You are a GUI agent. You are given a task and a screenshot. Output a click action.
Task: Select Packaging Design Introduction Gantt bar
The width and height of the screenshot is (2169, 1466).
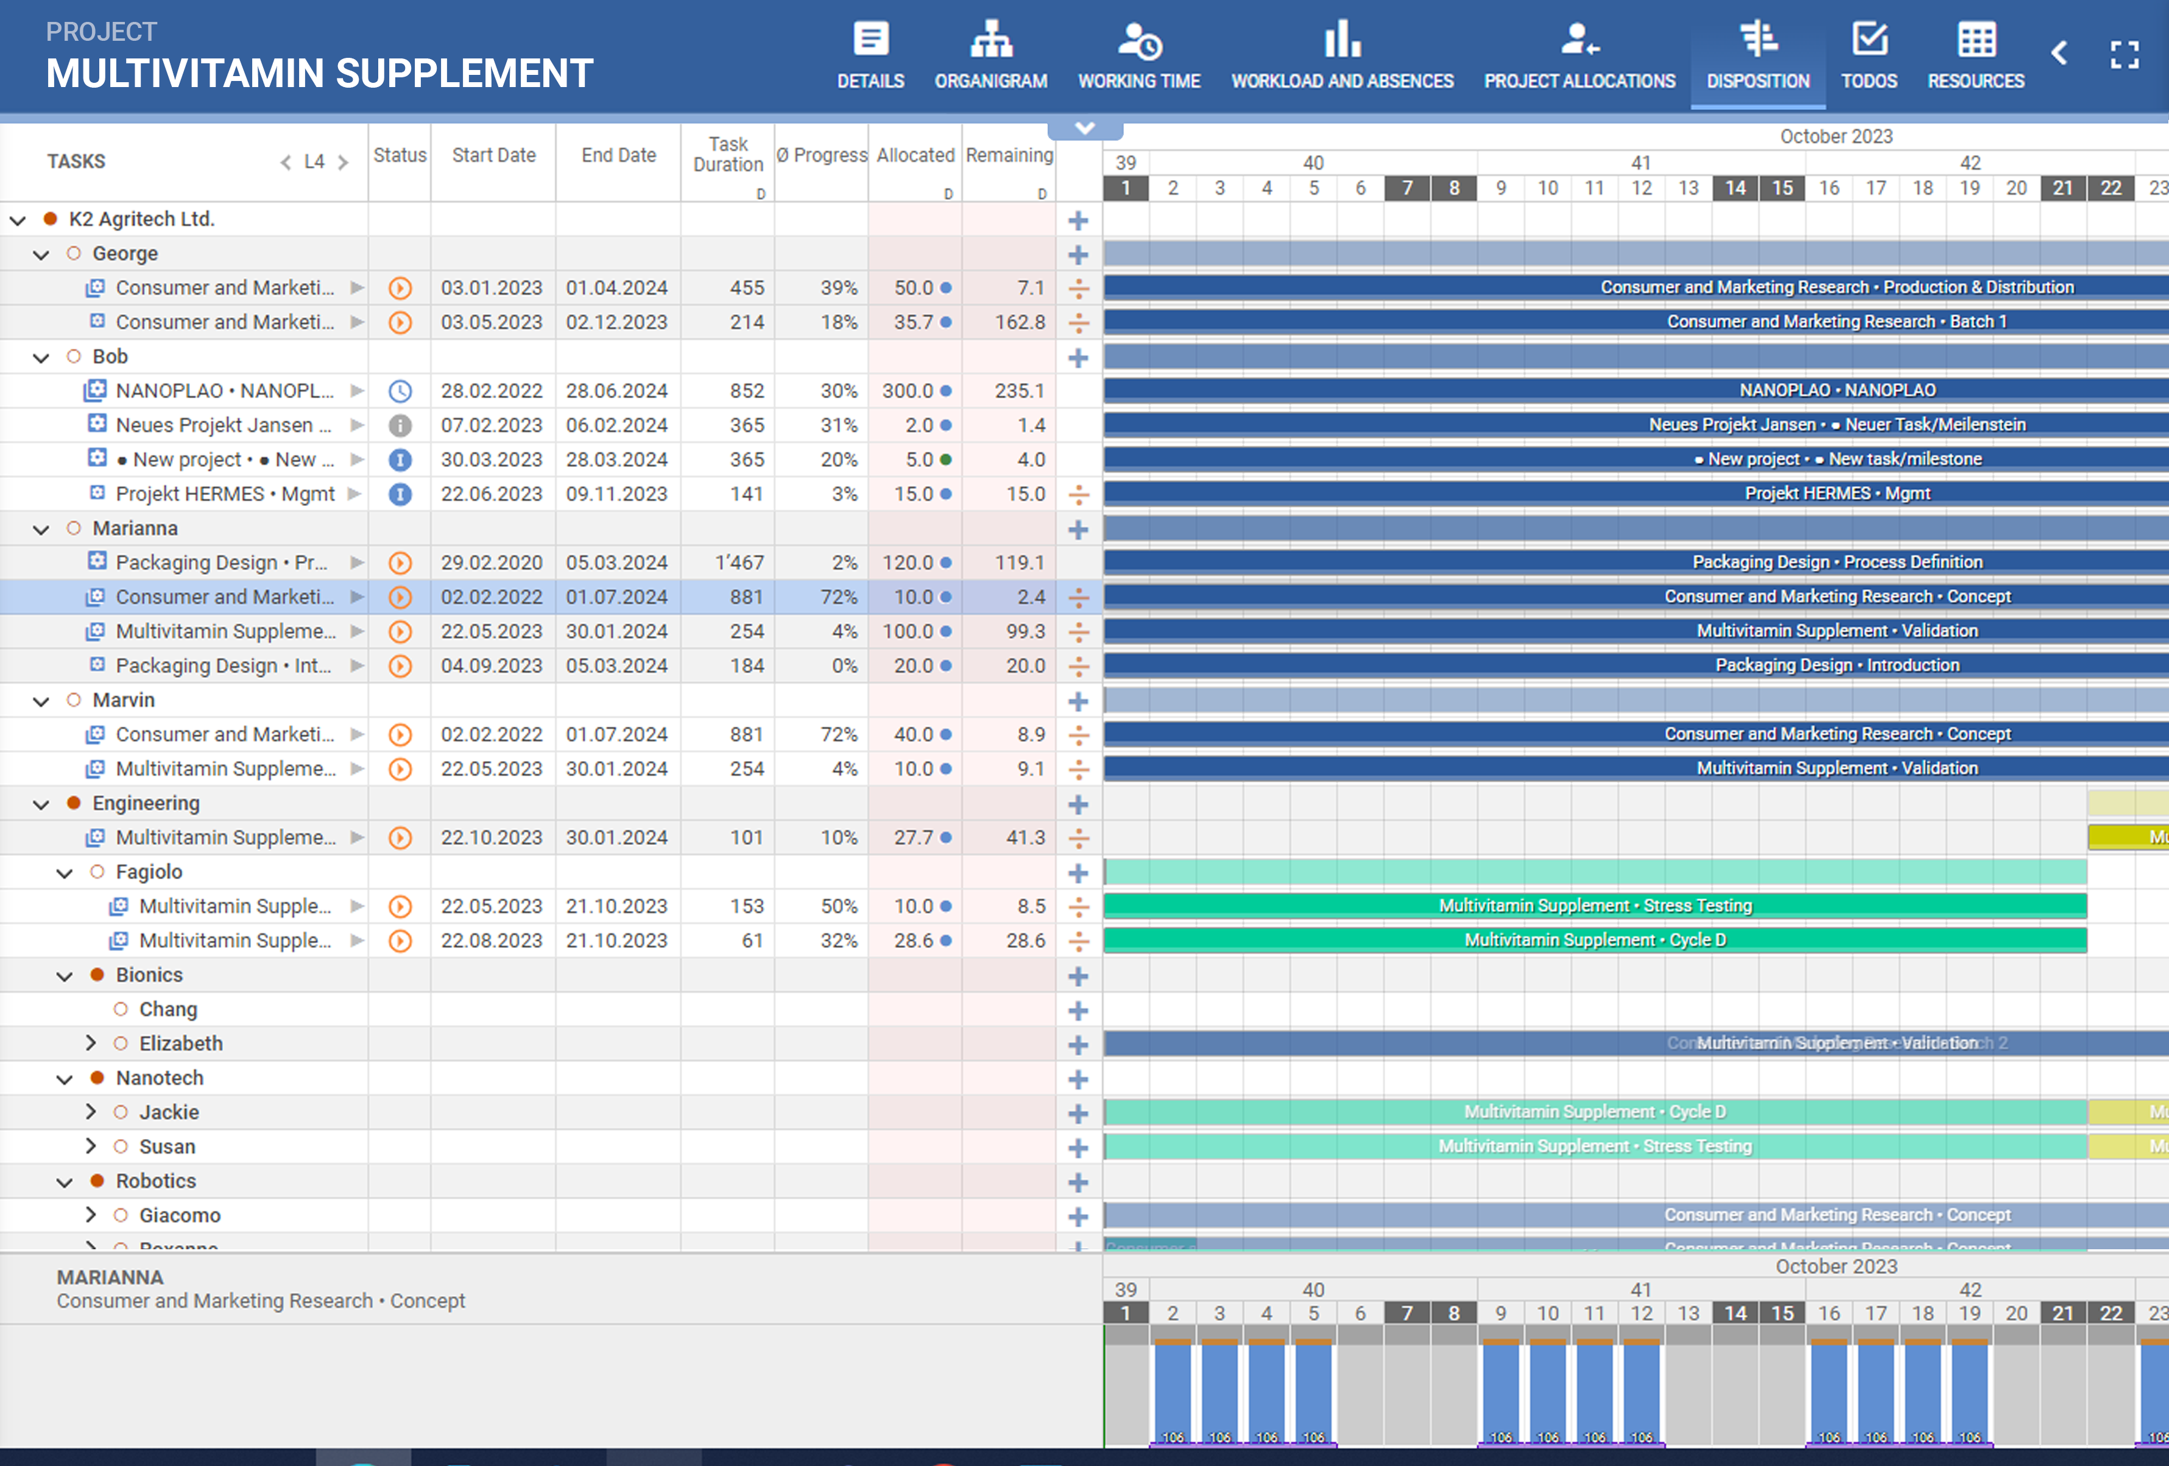pos(1636,665)
